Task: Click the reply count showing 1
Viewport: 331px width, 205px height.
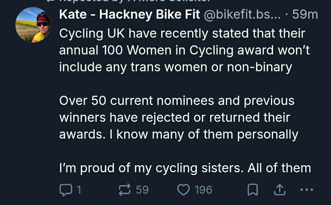Action: click(79, 190)
